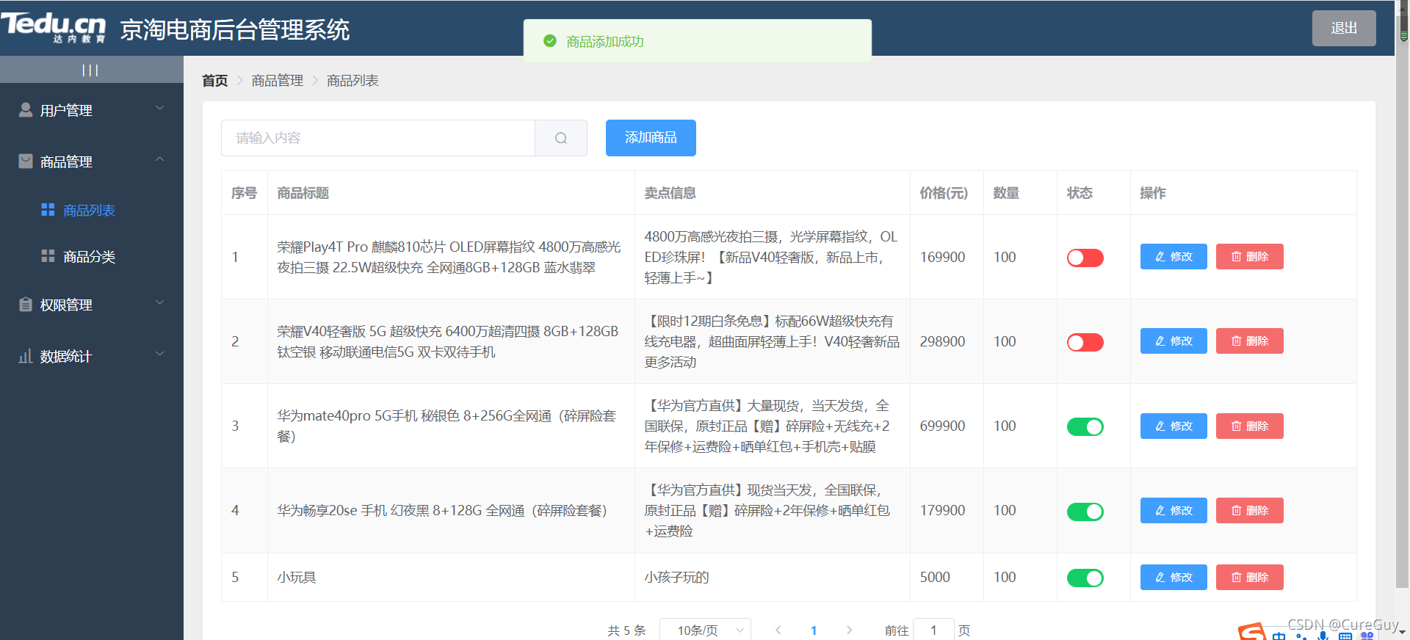Screen dimensions: 1410x640
Task: Toggle status switch for 荣耀Play4T Pro row
Action: pyautogui.click(x=1085, y=258)
